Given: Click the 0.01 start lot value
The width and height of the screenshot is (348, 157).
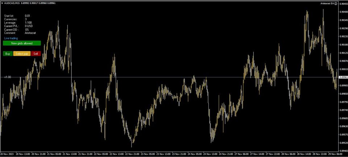Looking at the screenshot, I should point(27,16).
